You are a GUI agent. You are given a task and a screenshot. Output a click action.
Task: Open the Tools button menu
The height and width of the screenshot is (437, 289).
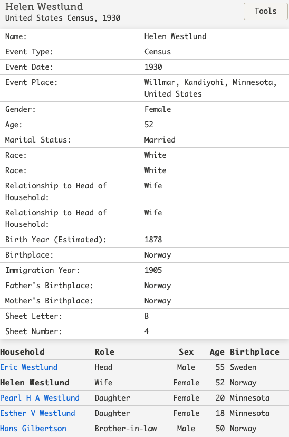[266, 11]
